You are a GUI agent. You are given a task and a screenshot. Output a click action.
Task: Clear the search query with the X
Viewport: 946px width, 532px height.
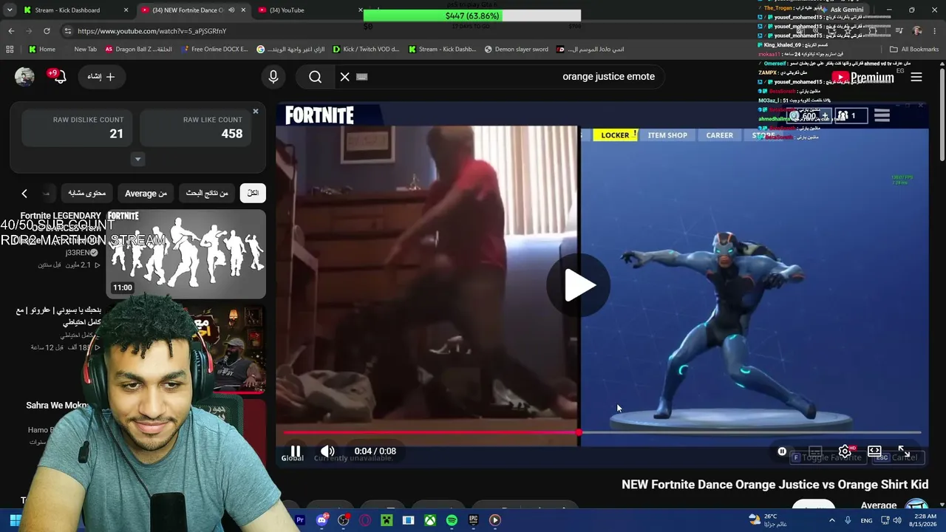(344, 77)
